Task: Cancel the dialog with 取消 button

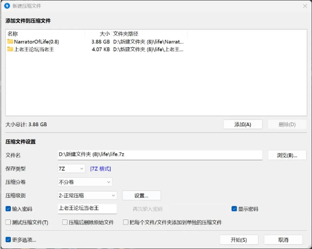Action: coord(283,240)
